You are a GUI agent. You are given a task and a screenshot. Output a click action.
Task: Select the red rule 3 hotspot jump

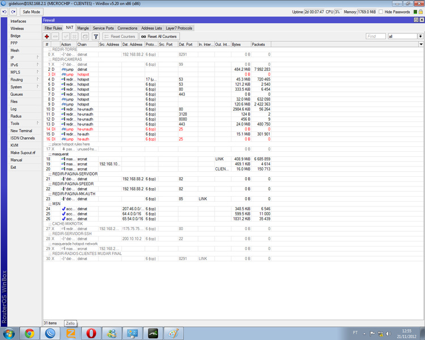(157, 74)
